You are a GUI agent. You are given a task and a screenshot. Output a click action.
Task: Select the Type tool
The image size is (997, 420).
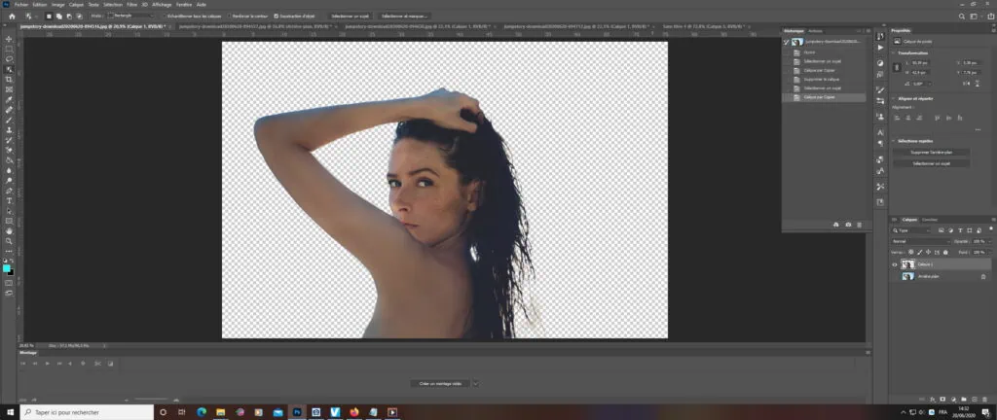(9, 200)
